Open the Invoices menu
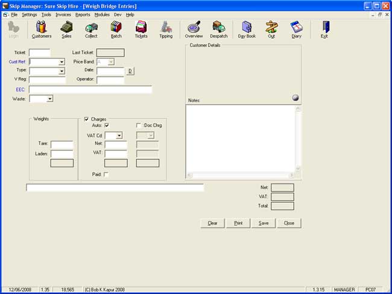The height and width of the screenshot is (294, 392). point(63,14)
